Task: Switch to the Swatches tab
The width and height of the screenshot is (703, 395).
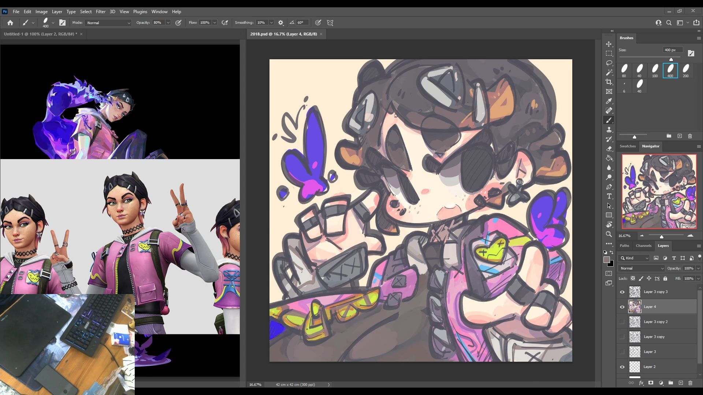Action: click(628, 146)
